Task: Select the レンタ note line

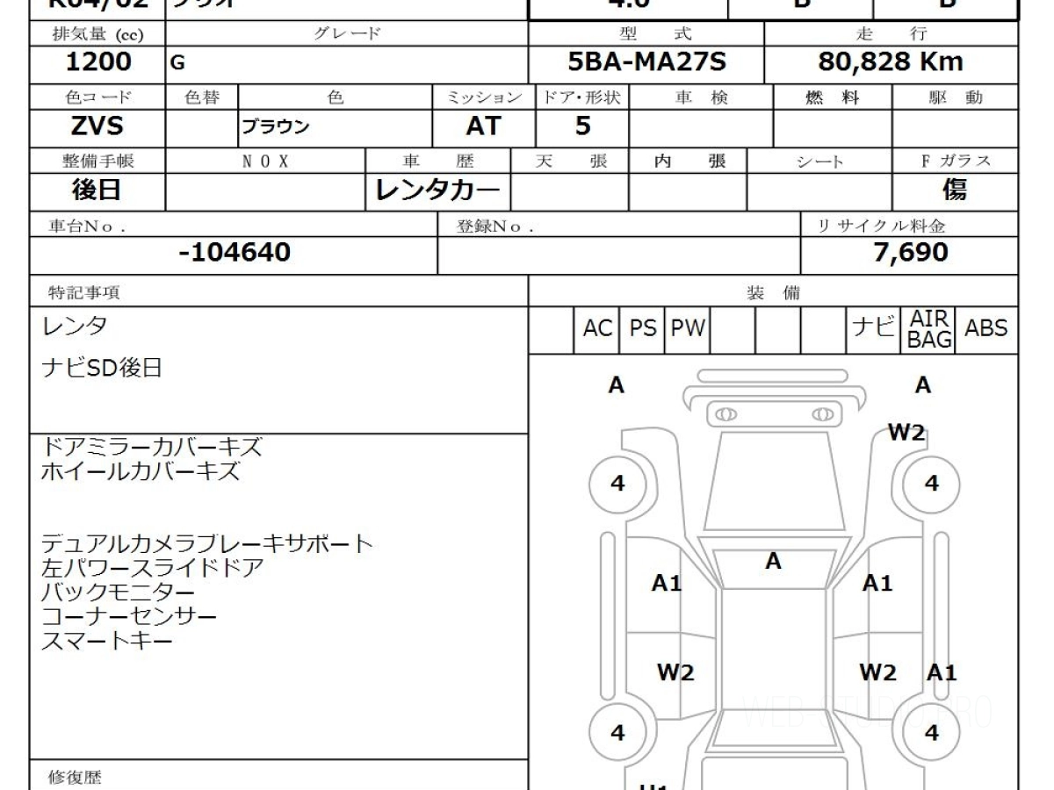Action: click(x=75, y=327)
